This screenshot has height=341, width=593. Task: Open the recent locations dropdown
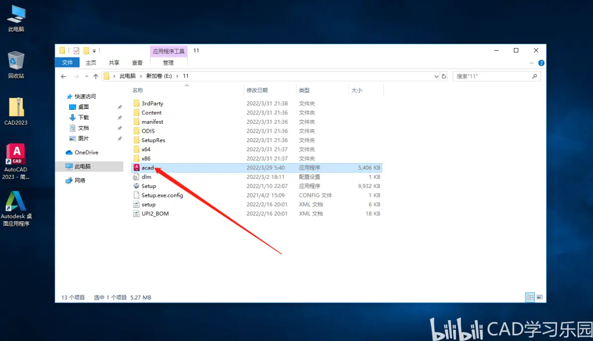87,77
